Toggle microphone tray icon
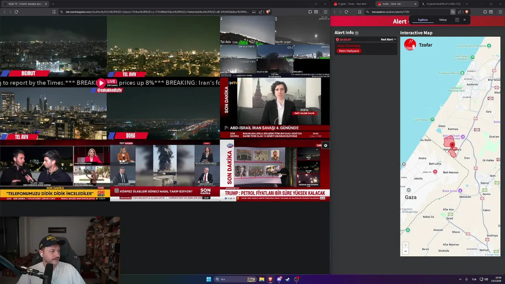The width and height of the screenshot is (505, 284). [x=466, y=279]
